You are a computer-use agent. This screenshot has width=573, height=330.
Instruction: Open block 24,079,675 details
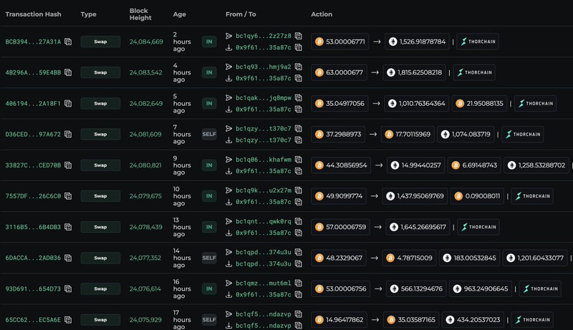(146, 196)
